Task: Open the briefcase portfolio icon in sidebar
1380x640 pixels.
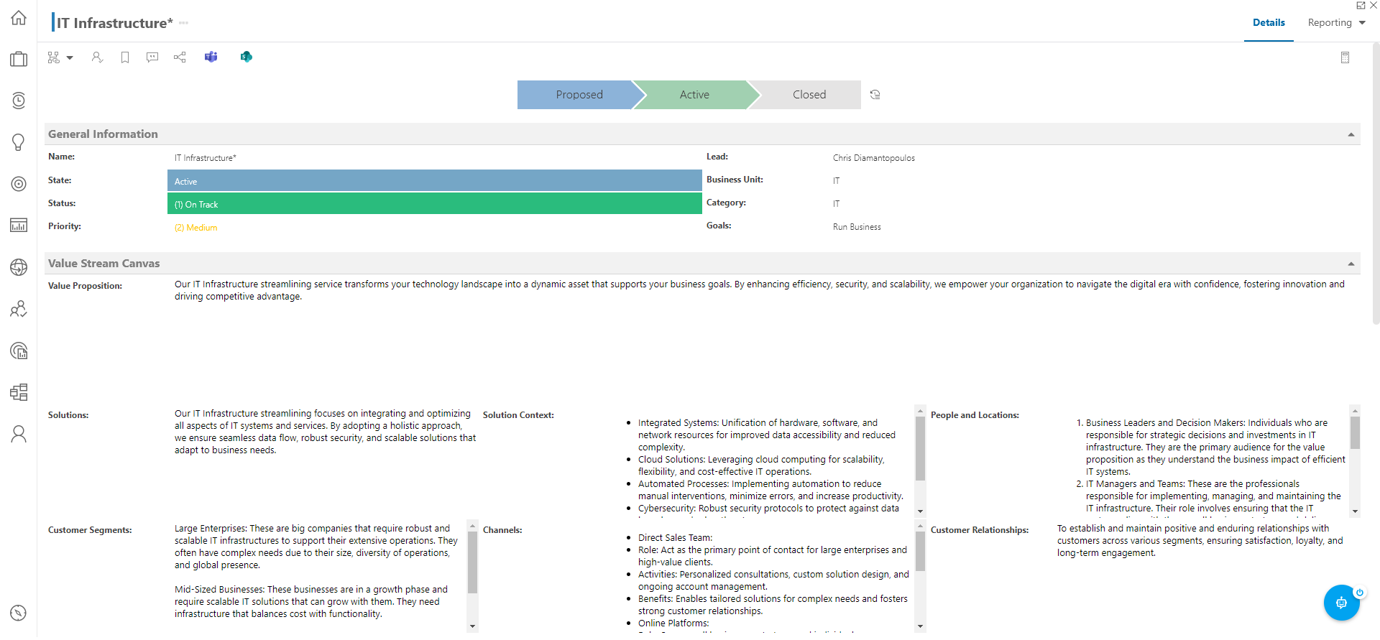Action: tap(19, 59)
